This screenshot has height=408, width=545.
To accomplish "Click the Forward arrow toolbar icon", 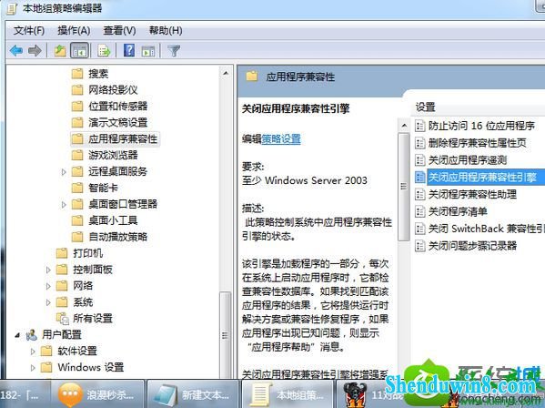I will [35, 51].
